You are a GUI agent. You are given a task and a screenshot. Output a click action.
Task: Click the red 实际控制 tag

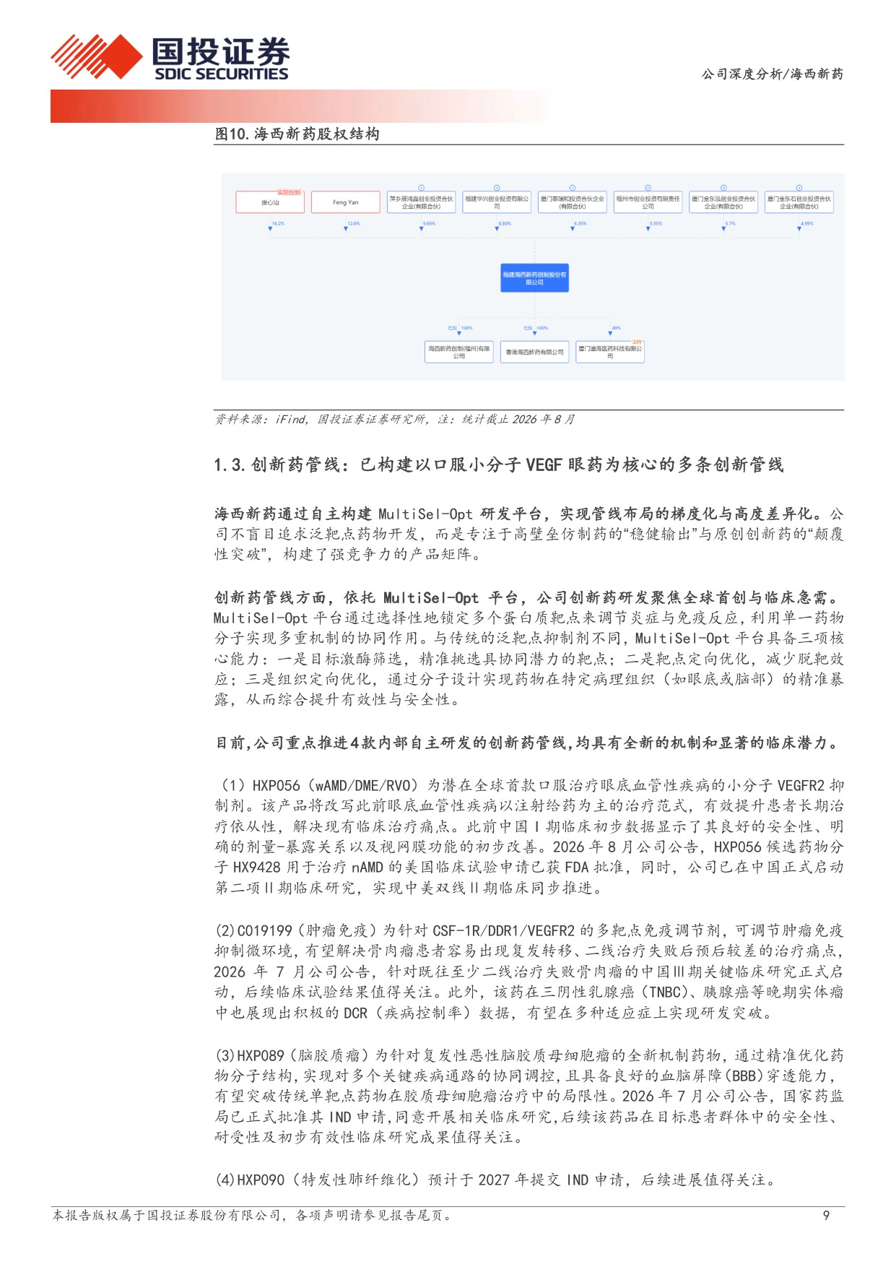(x=290, y=193)
